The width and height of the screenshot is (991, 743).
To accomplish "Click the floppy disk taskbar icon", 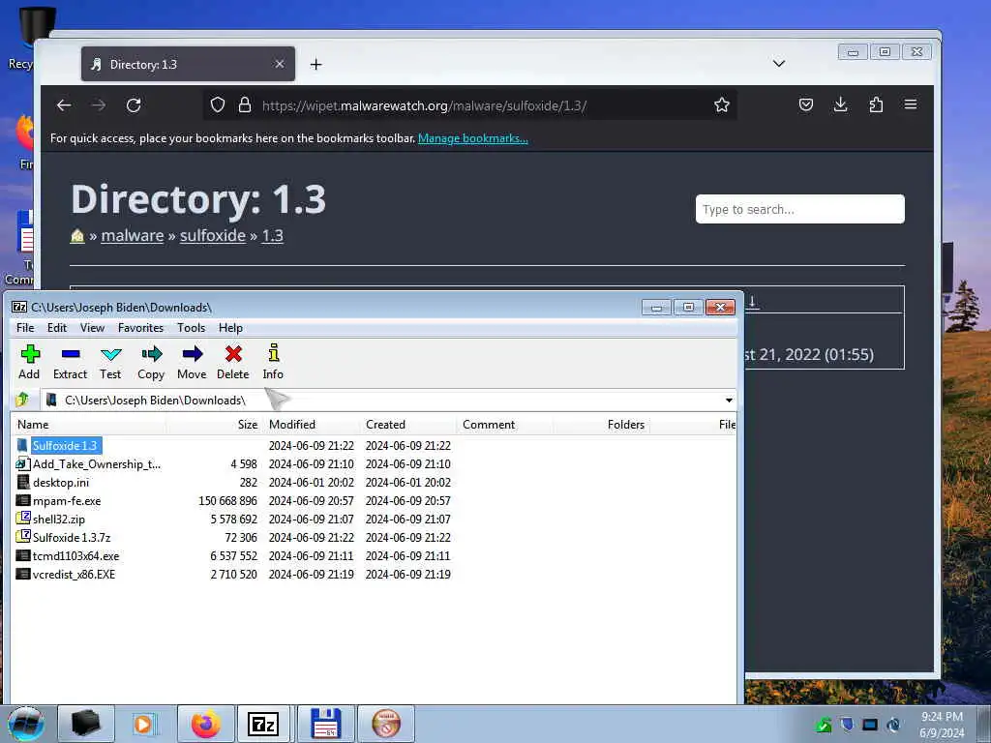I will pyautogui.click(x=326, y=724).
